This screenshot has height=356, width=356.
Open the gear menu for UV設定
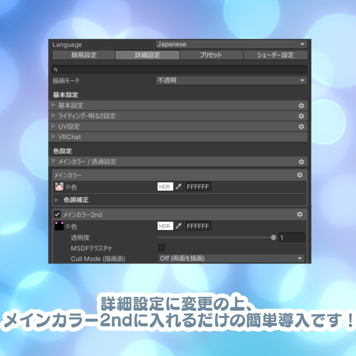tap(302, 127)
